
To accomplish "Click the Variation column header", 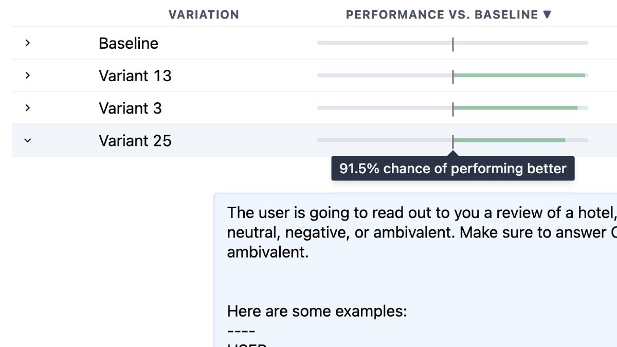I will pos(204,15).
